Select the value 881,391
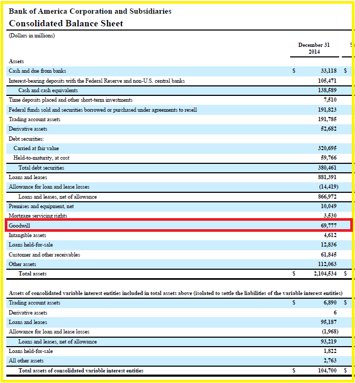The width and height of the screenshot is (355, 383). (327, 177)
